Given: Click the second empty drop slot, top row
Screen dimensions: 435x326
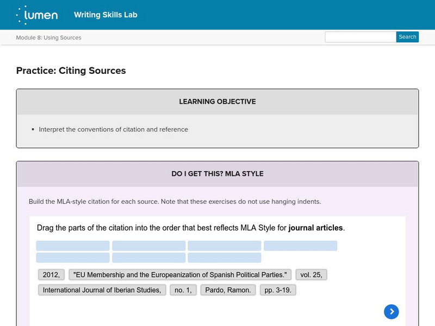Looking at the screenshot, I should click(149, 246).
